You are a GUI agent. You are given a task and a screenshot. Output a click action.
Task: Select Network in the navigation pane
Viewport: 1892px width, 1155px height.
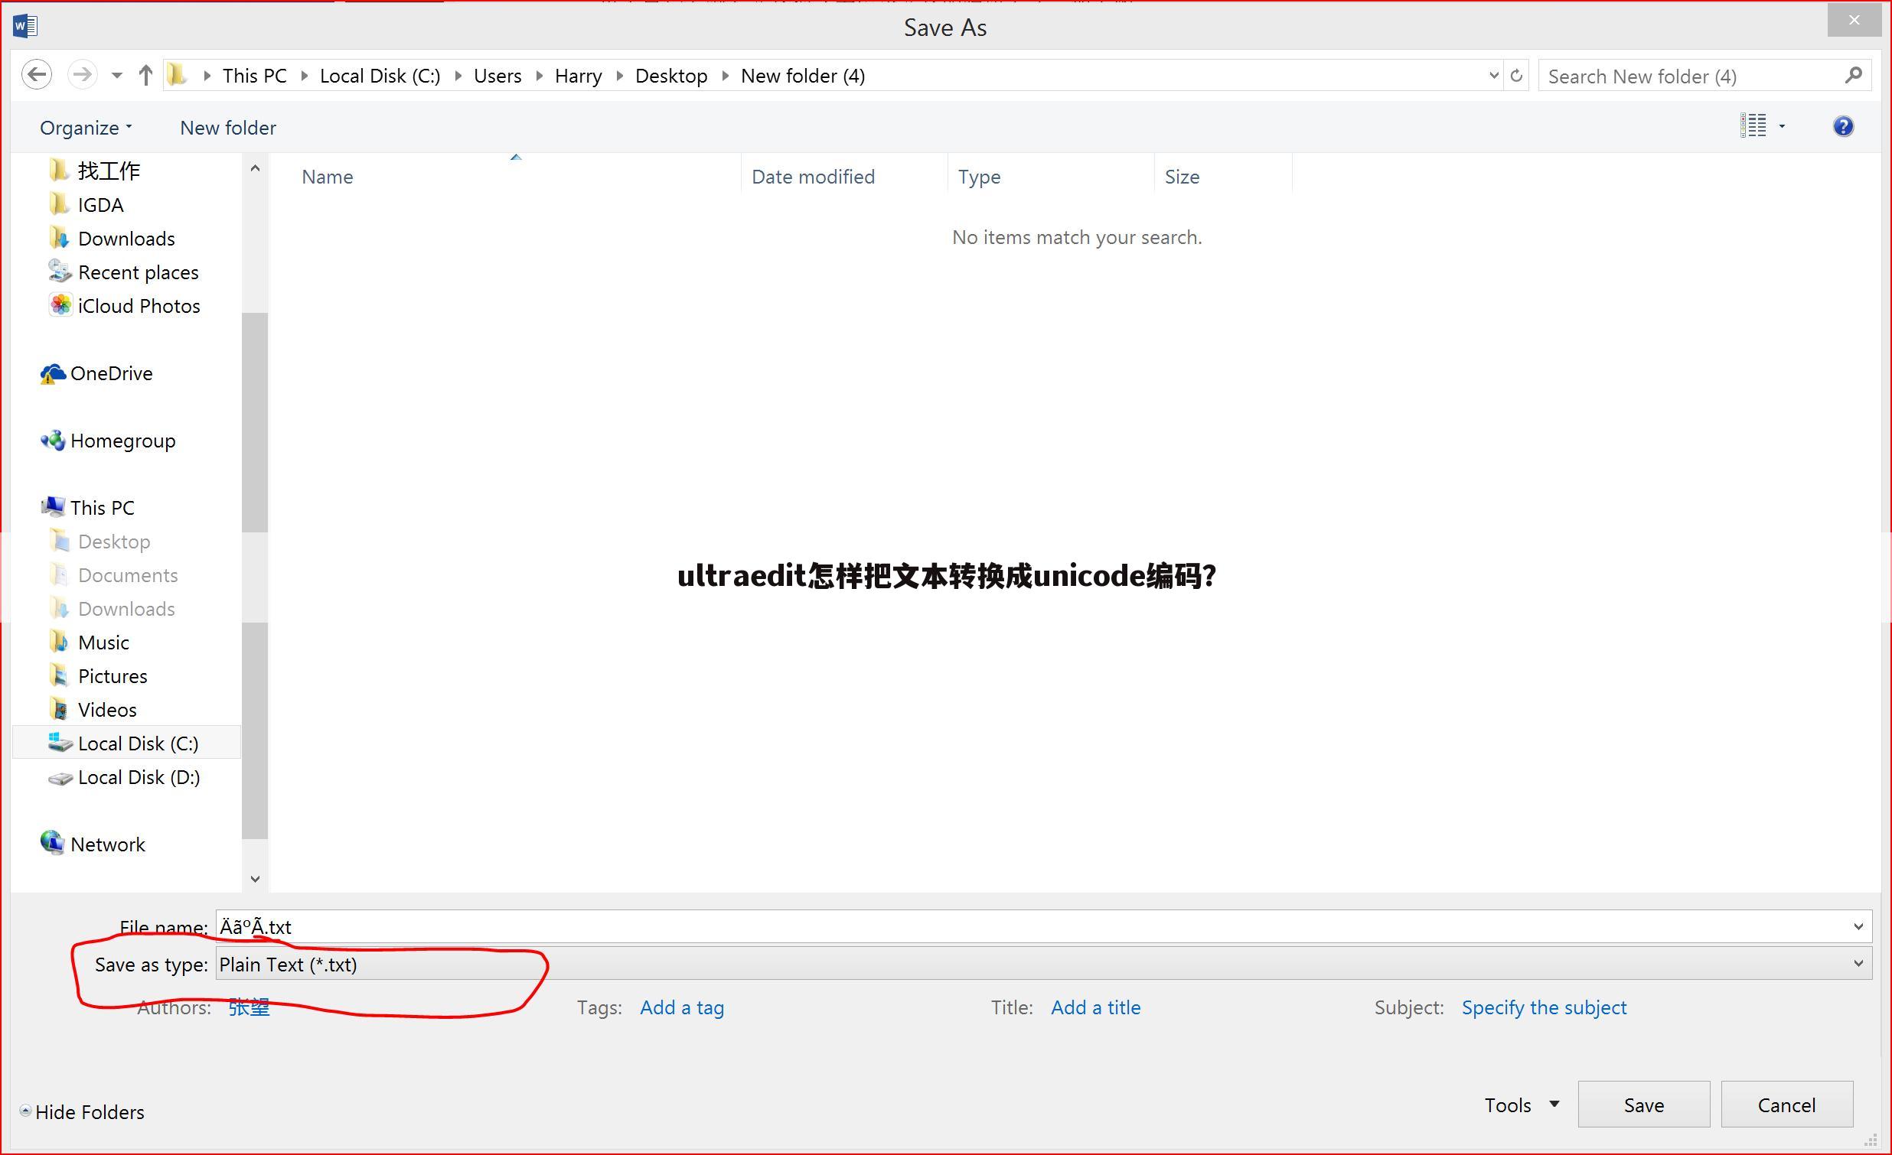click(107, 844)
